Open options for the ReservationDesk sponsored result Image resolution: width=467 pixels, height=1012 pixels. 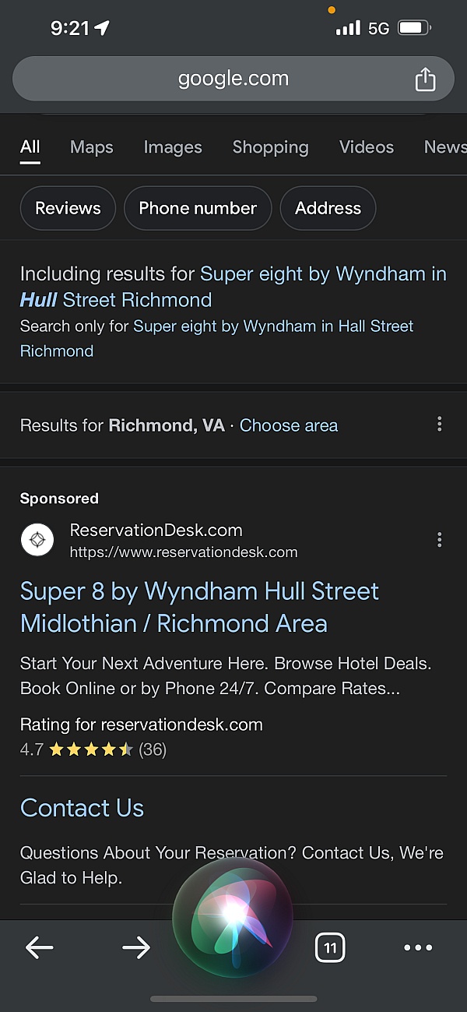(440, 539)
